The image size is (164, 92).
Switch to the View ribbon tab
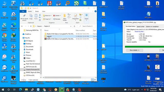click(x=44, y=11)
